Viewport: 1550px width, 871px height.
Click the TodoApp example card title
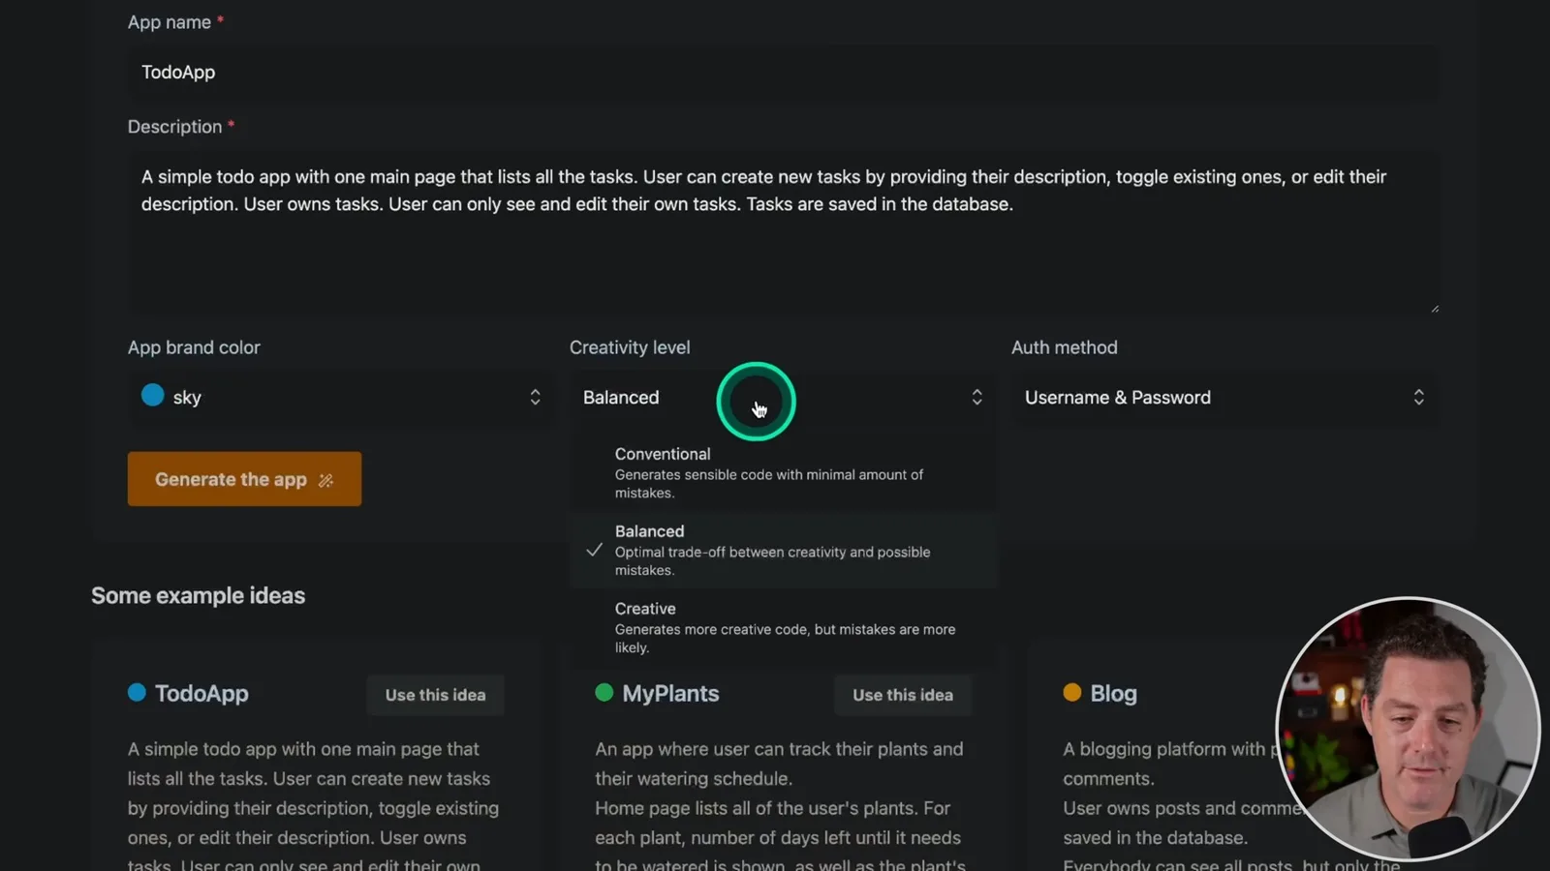coord(201,694)
